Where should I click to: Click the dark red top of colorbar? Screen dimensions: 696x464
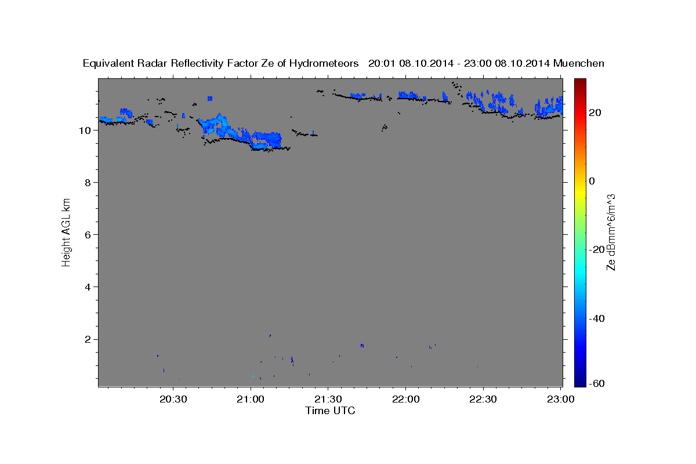point(579,83)
